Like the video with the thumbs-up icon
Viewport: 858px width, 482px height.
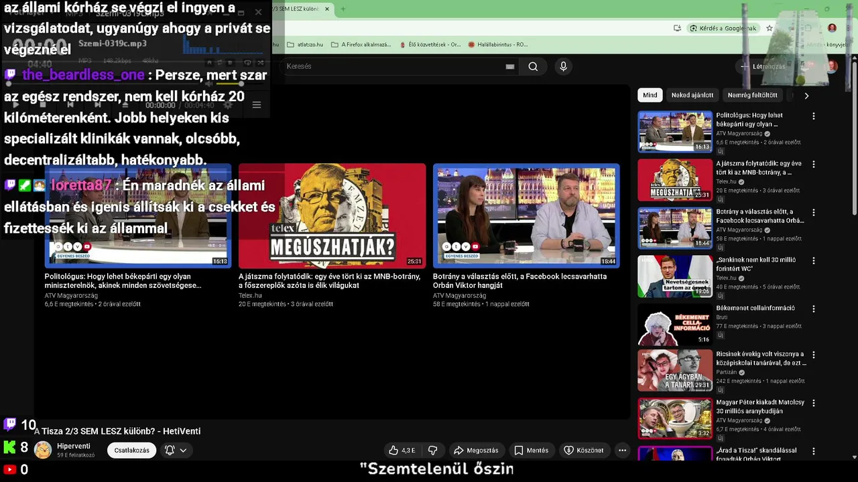(x=402, y=451)
